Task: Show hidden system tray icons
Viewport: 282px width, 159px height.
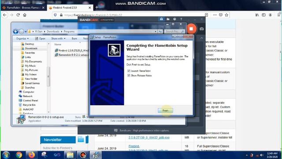Action: [x=247, y=155]
